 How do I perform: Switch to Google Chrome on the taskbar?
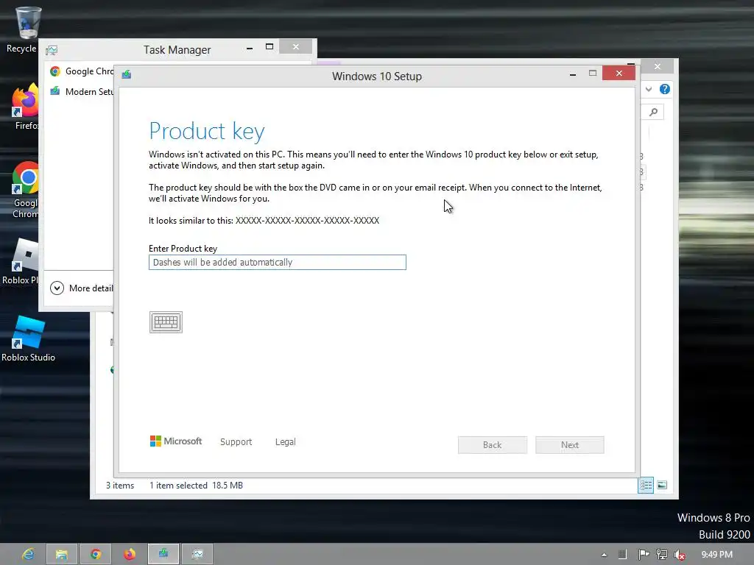(x=96, y=555)
